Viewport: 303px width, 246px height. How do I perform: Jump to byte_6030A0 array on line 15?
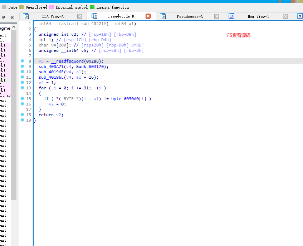click(125, 99)
